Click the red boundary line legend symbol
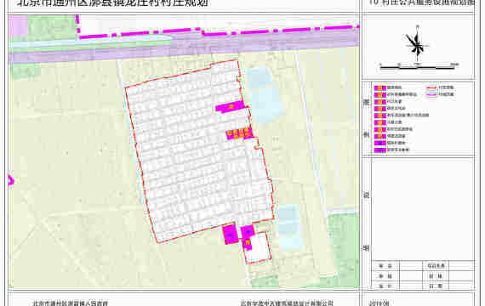This screenshot has height=306, width=485. click(x=431, y=88)
